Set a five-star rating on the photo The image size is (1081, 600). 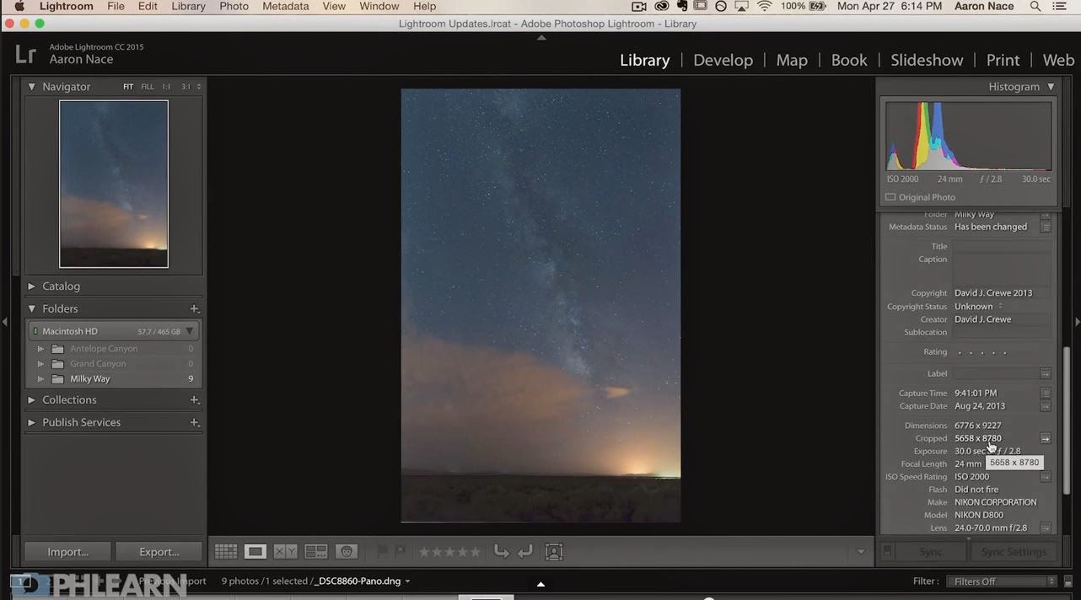(476, 551)
